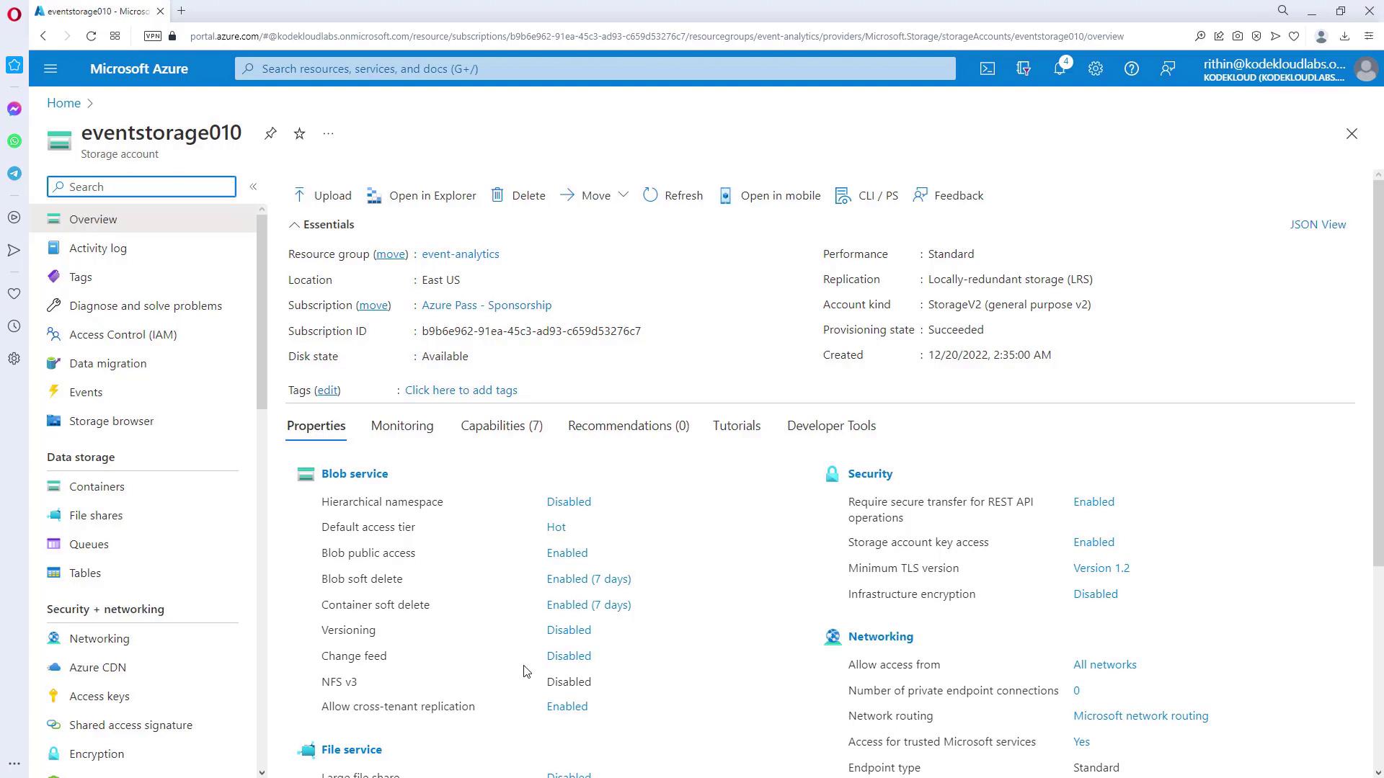
Task: Click the Feedback icon in the header
Action: point(1167,68)
